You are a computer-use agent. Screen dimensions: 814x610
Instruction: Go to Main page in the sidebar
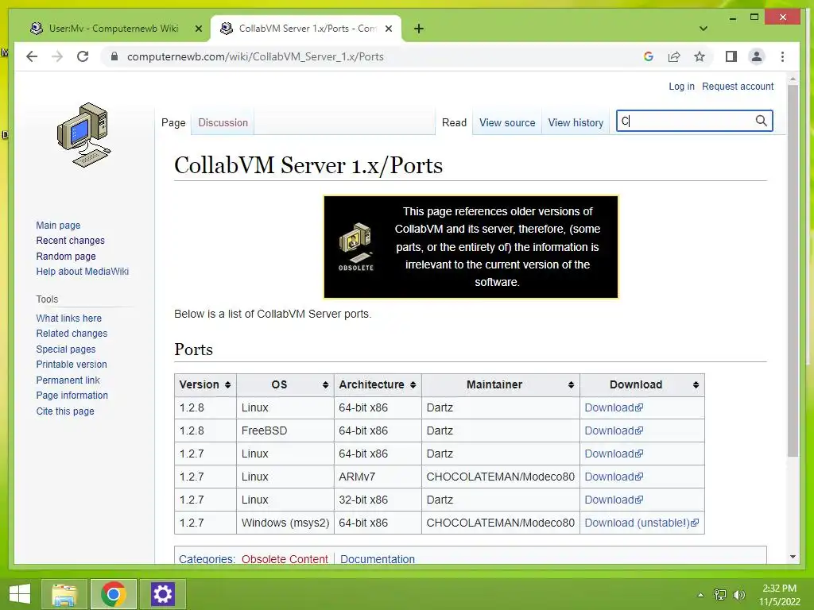click(58, 225)
